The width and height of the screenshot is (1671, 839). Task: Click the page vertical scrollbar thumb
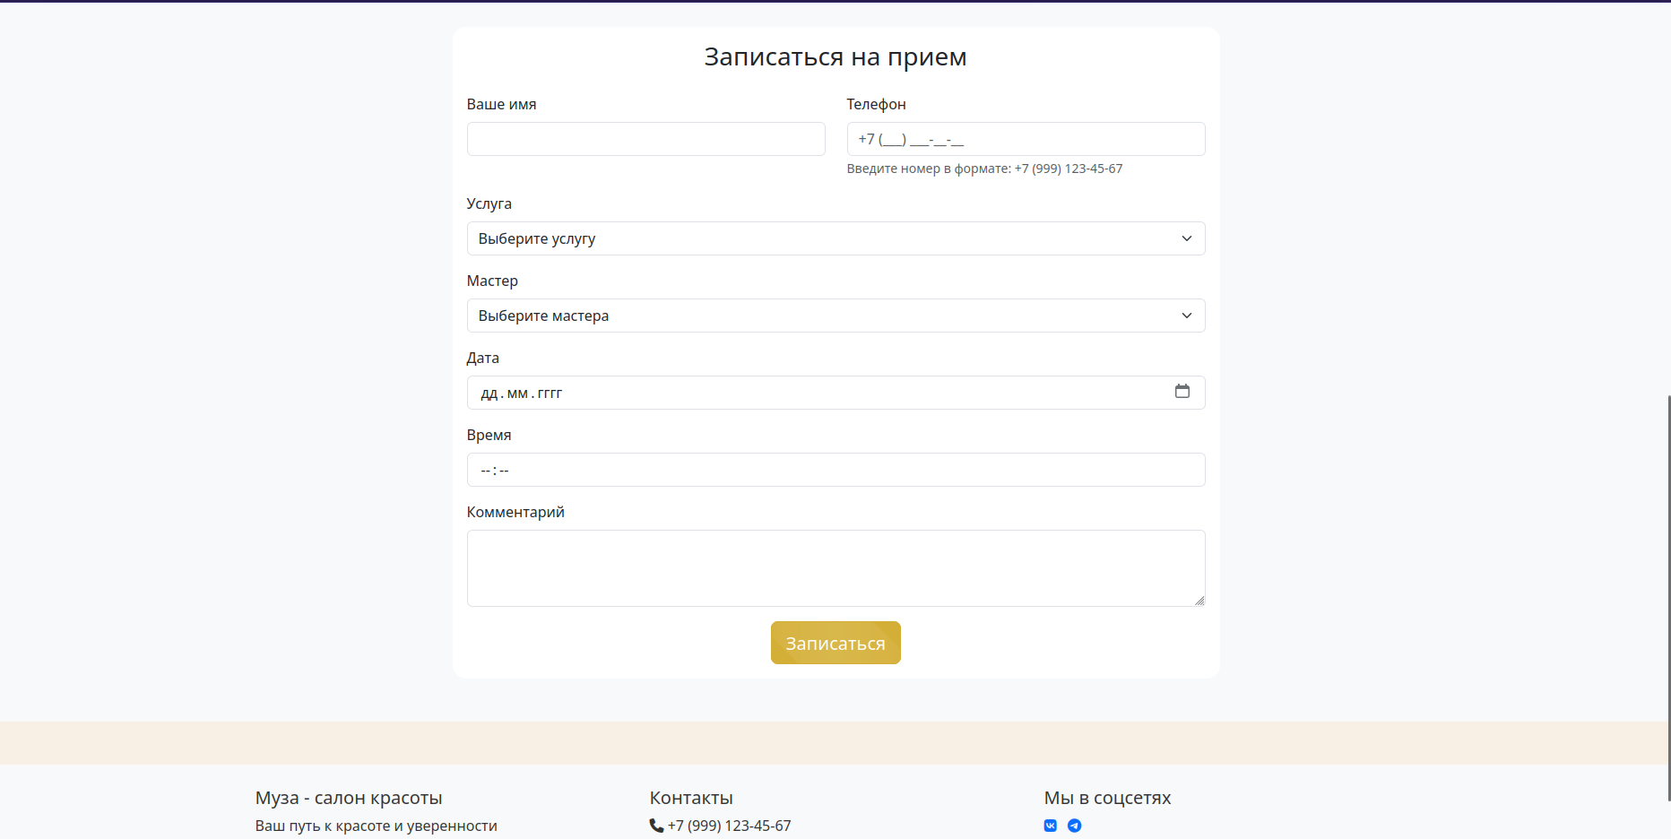pos(1668,596)
